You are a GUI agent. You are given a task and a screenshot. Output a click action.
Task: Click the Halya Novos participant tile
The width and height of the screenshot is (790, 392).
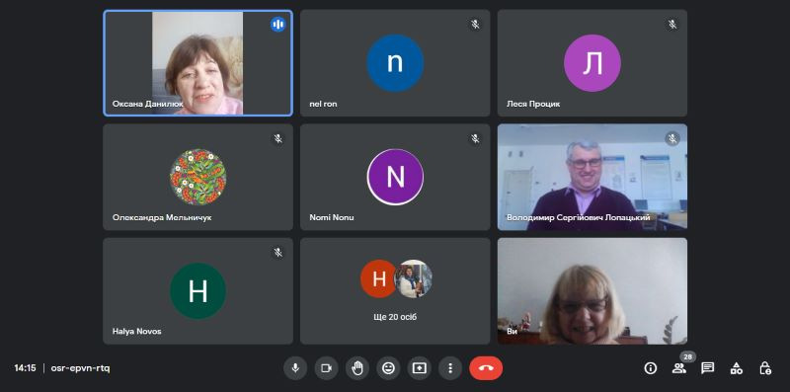197,291
